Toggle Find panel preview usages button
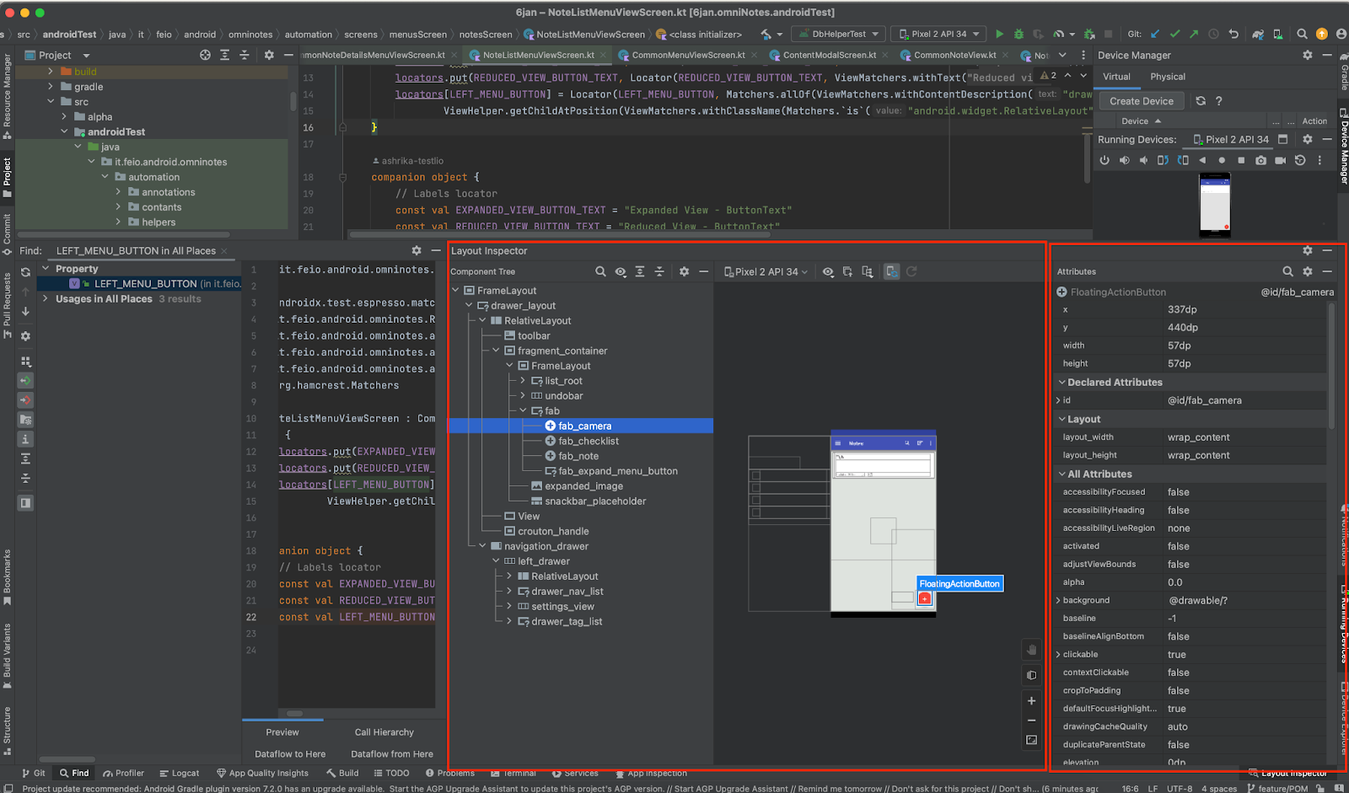 25,503
